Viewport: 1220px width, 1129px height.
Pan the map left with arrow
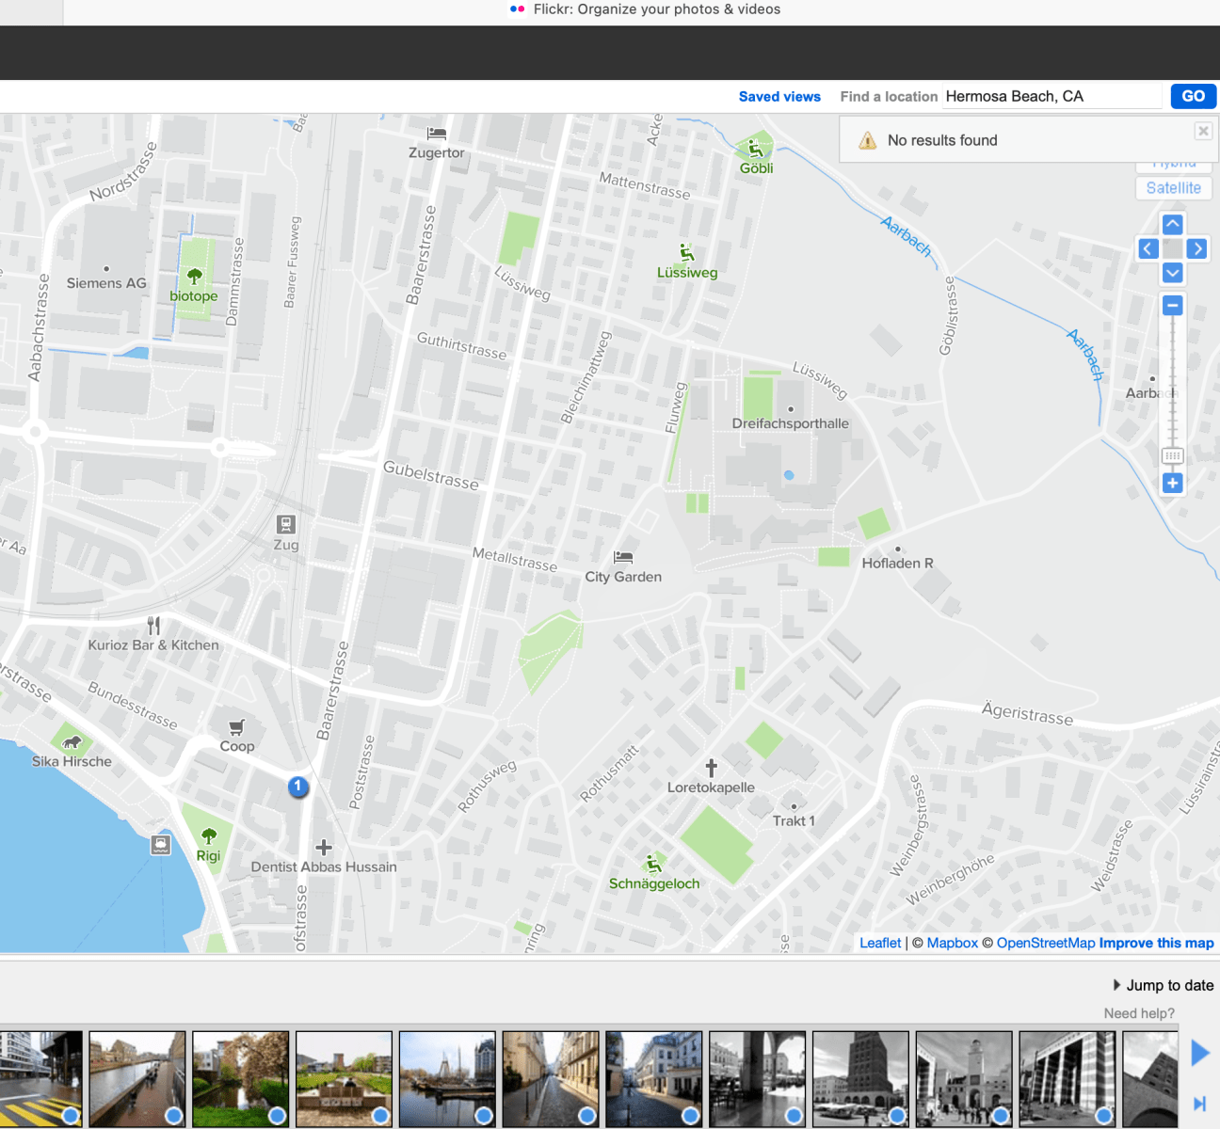pyautogui.click(x=1148, y=248)
